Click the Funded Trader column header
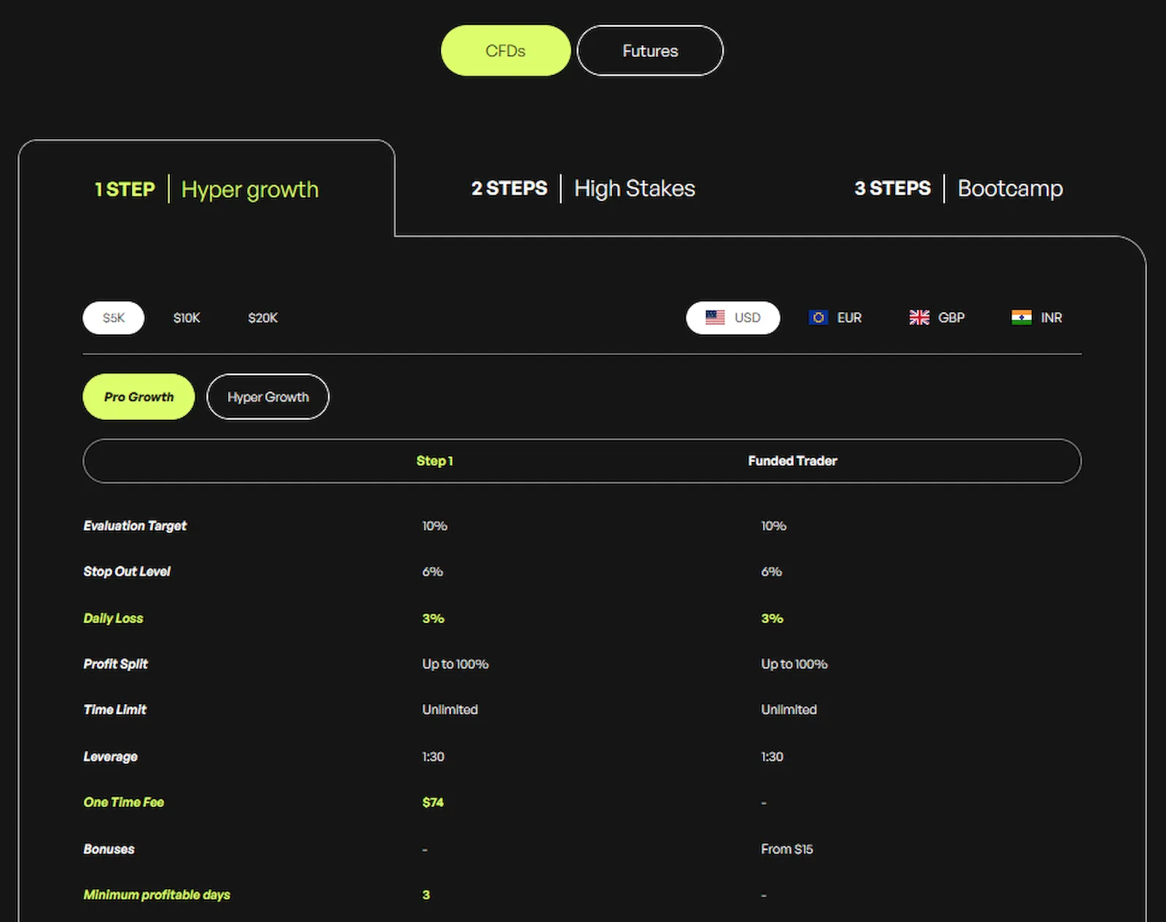Screen dimensions: 1166x922 click(x=792, y=461)
